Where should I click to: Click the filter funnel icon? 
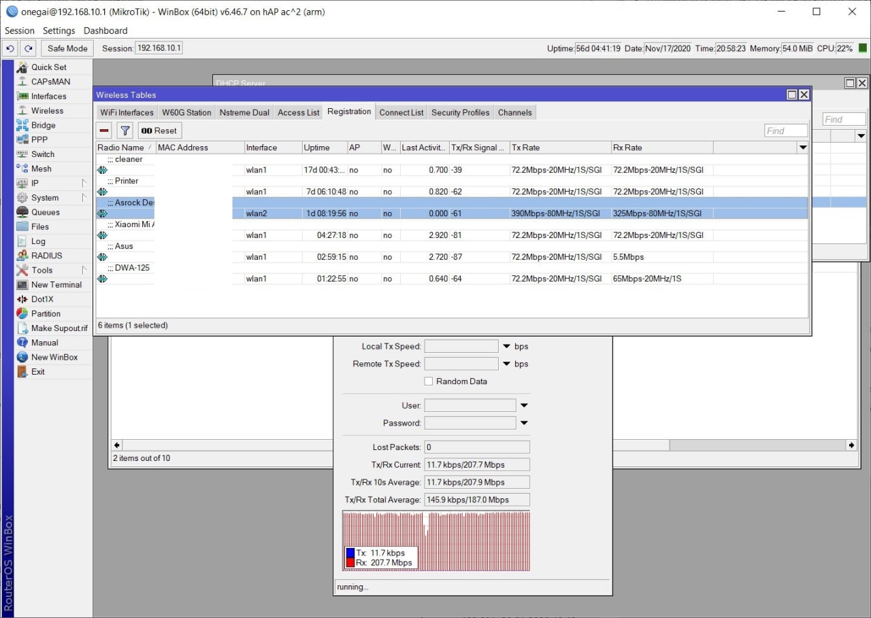click(125, 131)
